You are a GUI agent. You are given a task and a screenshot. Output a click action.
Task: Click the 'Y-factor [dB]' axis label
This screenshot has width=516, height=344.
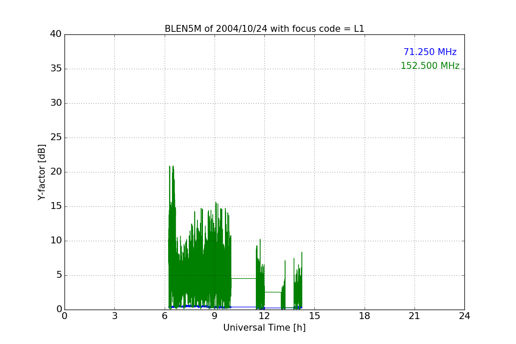(42, 172)
